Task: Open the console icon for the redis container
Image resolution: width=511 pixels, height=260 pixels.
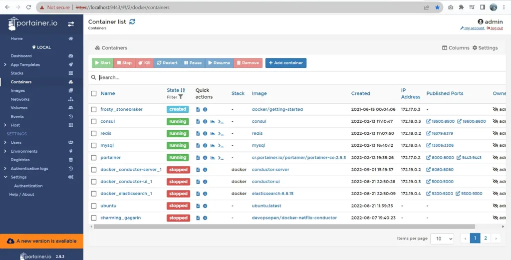Action: pos(221,134)
